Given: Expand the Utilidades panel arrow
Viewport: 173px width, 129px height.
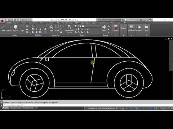Looking at the screenshot, I should (x=131, y=35).
